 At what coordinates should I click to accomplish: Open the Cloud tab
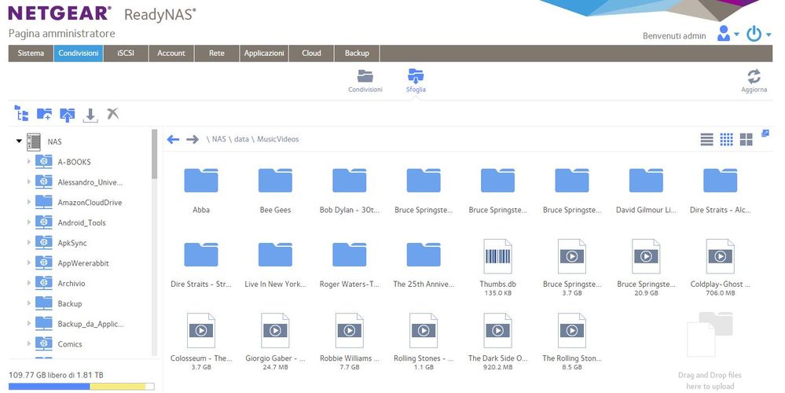(x=311, y=53)
